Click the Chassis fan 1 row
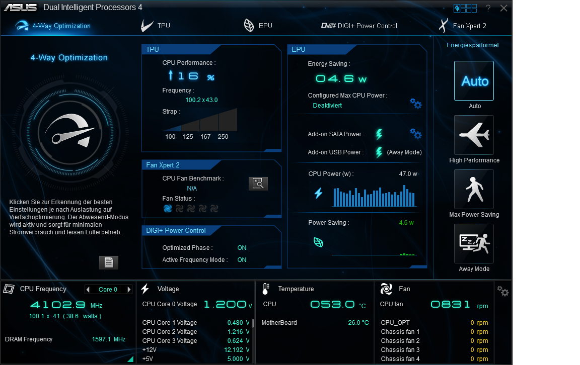The image size is (580, 365). click(x=434, y=332)
